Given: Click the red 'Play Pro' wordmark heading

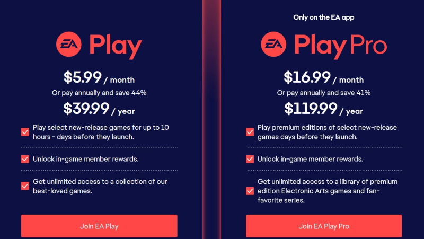Looking at the screenshot, I should (x=340, y=47).
